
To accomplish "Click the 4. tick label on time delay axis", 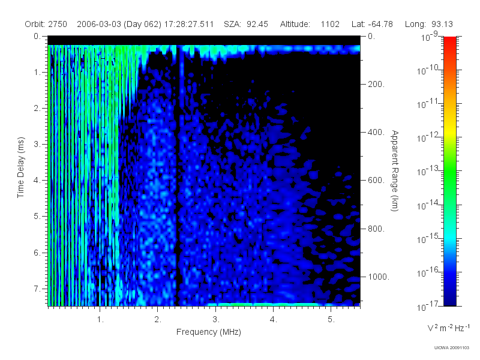I will coord(37,181).
